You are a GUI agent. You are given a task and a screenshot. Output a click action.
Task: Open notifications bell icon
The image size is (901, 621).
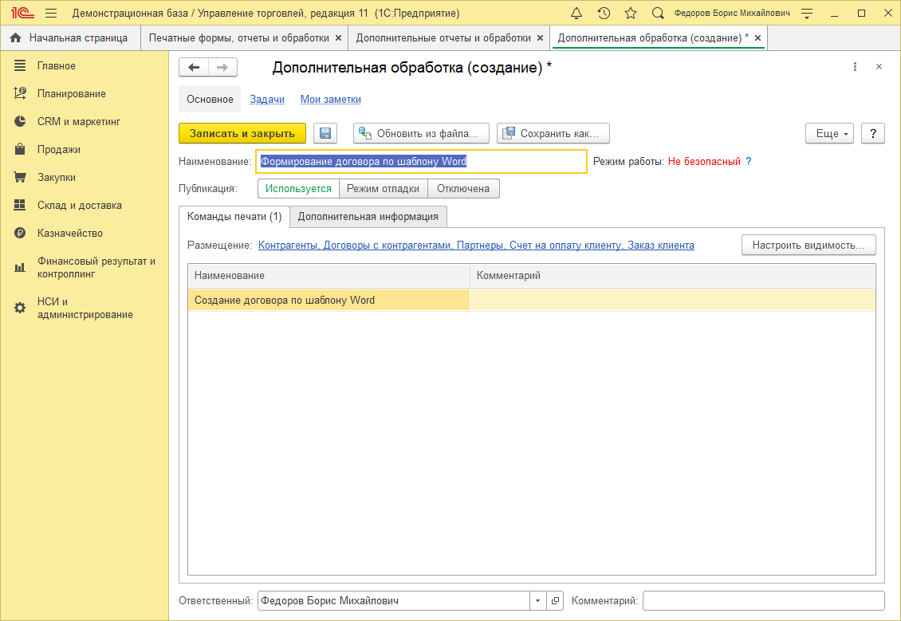tap(577, 14)
